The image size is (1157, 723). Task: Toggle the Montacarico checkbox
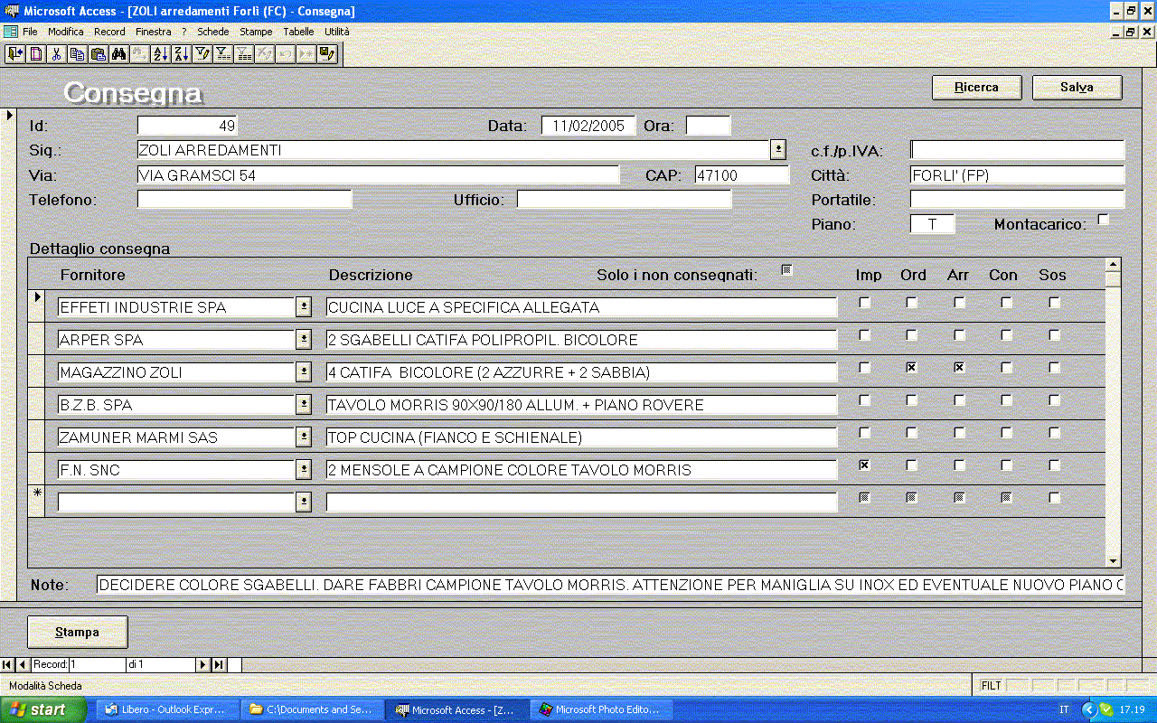1103,220
